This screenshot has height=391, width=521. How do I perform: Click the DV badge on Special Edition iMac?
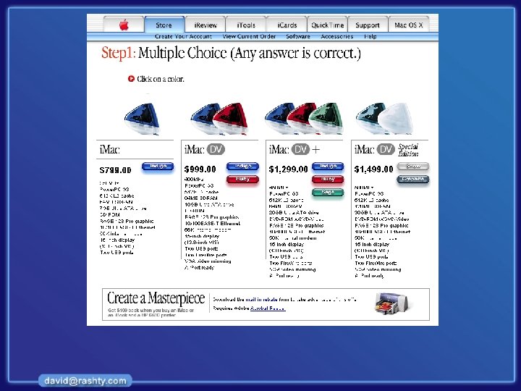[386, 150]
